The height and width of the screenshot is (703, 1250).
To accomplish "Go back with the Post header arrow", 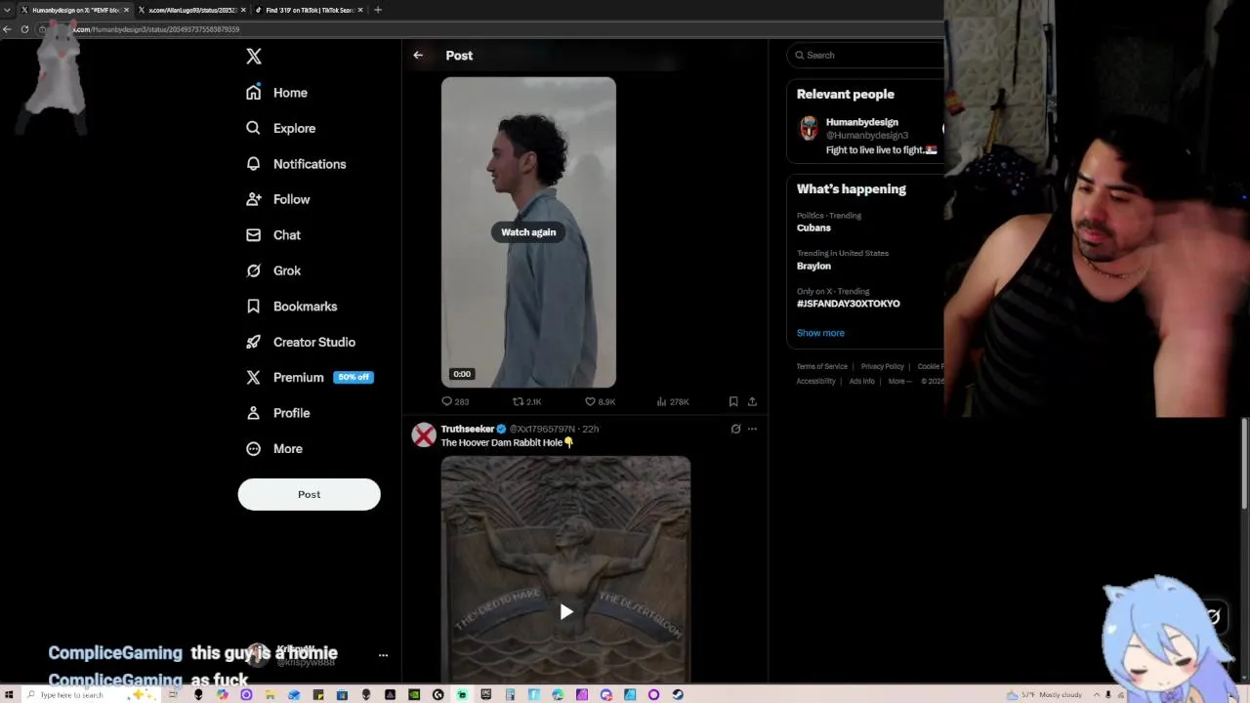I will point(418,56).
